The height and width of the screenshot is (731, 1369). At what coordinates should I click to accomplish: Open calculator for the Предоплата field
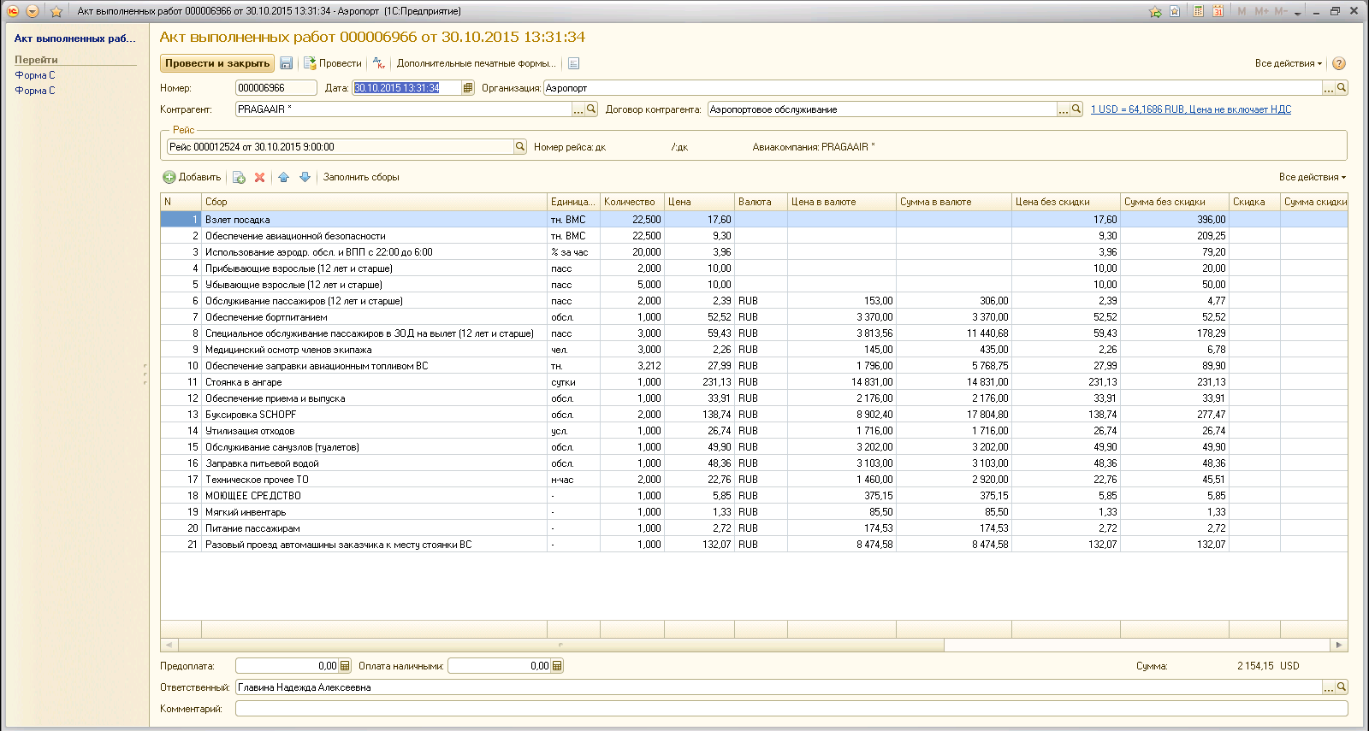click(x=345, y=666)
